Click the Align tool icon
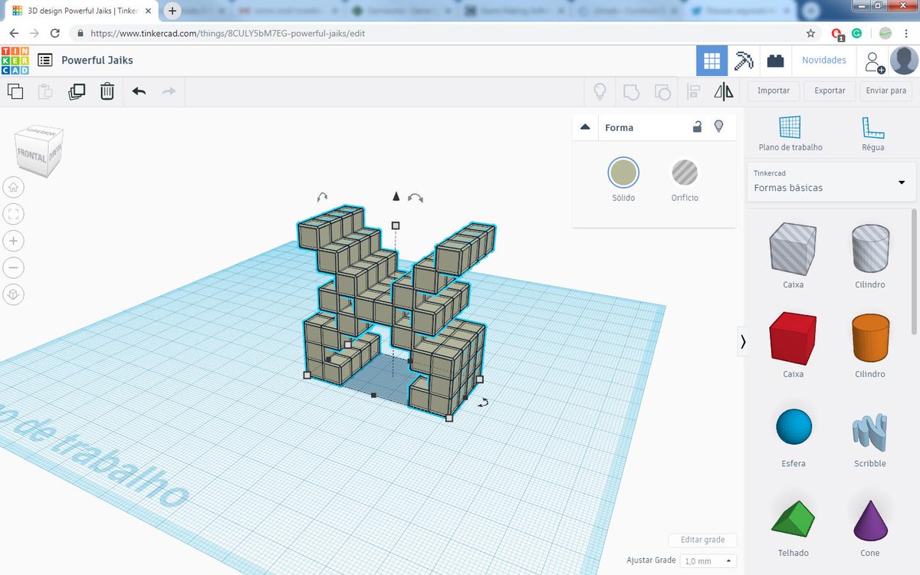This screenshot has height=575, width=920. tap(694, 92)
